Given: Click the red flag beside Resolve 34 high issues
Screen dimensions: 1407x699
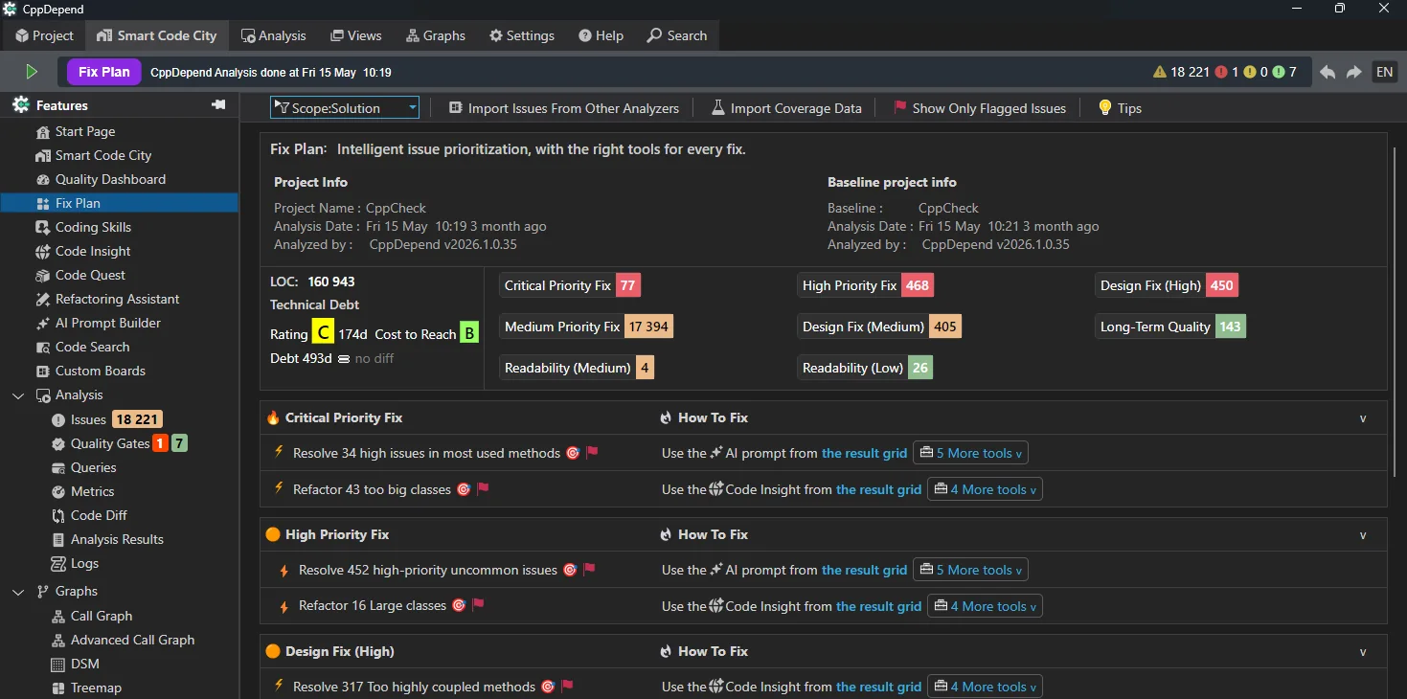Looking at the screenshot, I should tap(592, 453).
